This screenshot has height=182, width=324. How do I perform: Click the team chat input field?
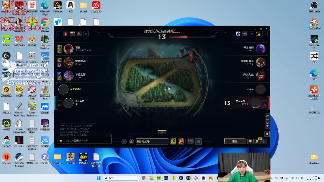85,141
